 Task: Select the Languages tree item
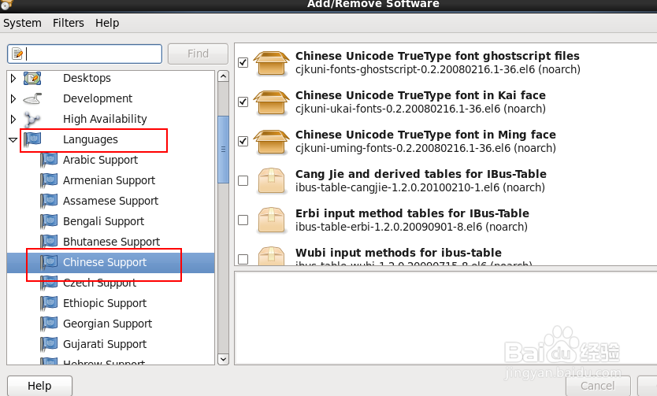coord(91,140)
